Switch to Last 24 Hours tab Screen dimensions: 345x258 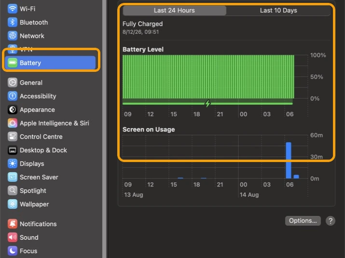[175, 10]
